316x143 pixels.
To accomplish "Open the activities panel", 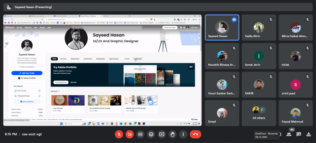I will [308, 134].
